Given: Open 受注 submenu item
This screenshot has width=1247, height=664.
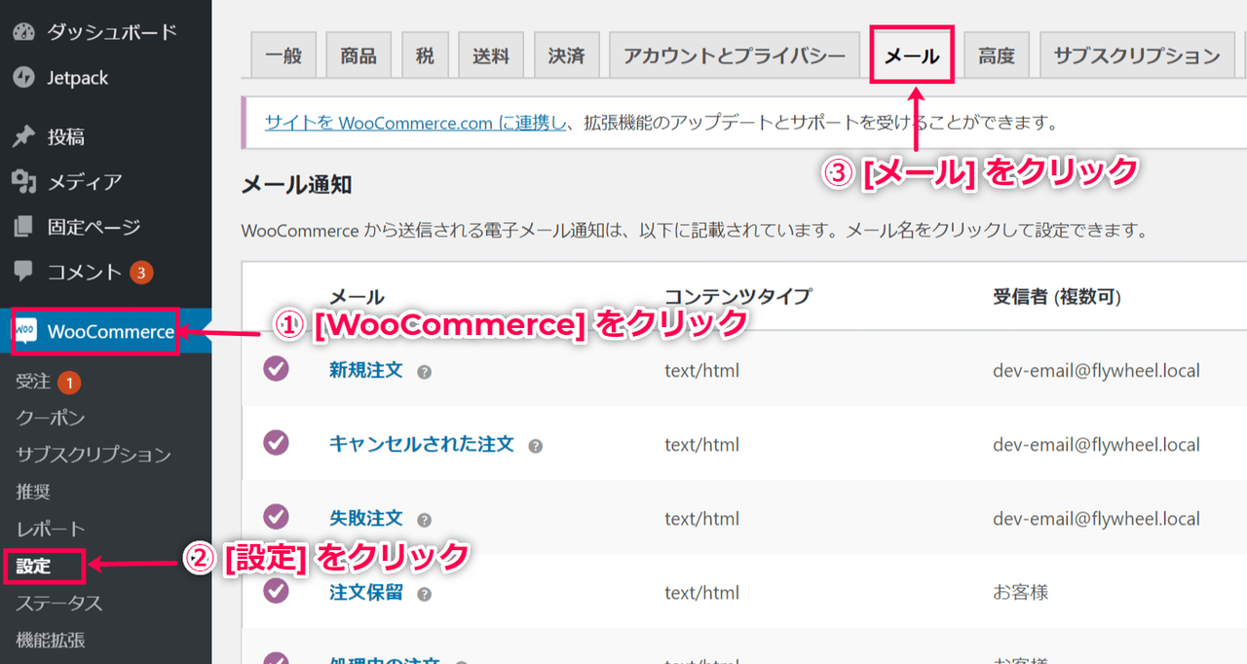Looking at the screenshot, I should click(x=34, y=383).
